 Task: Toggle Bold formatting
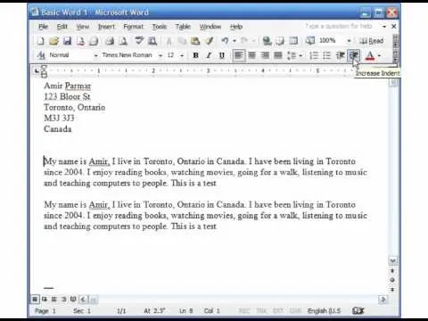point(195,55)
